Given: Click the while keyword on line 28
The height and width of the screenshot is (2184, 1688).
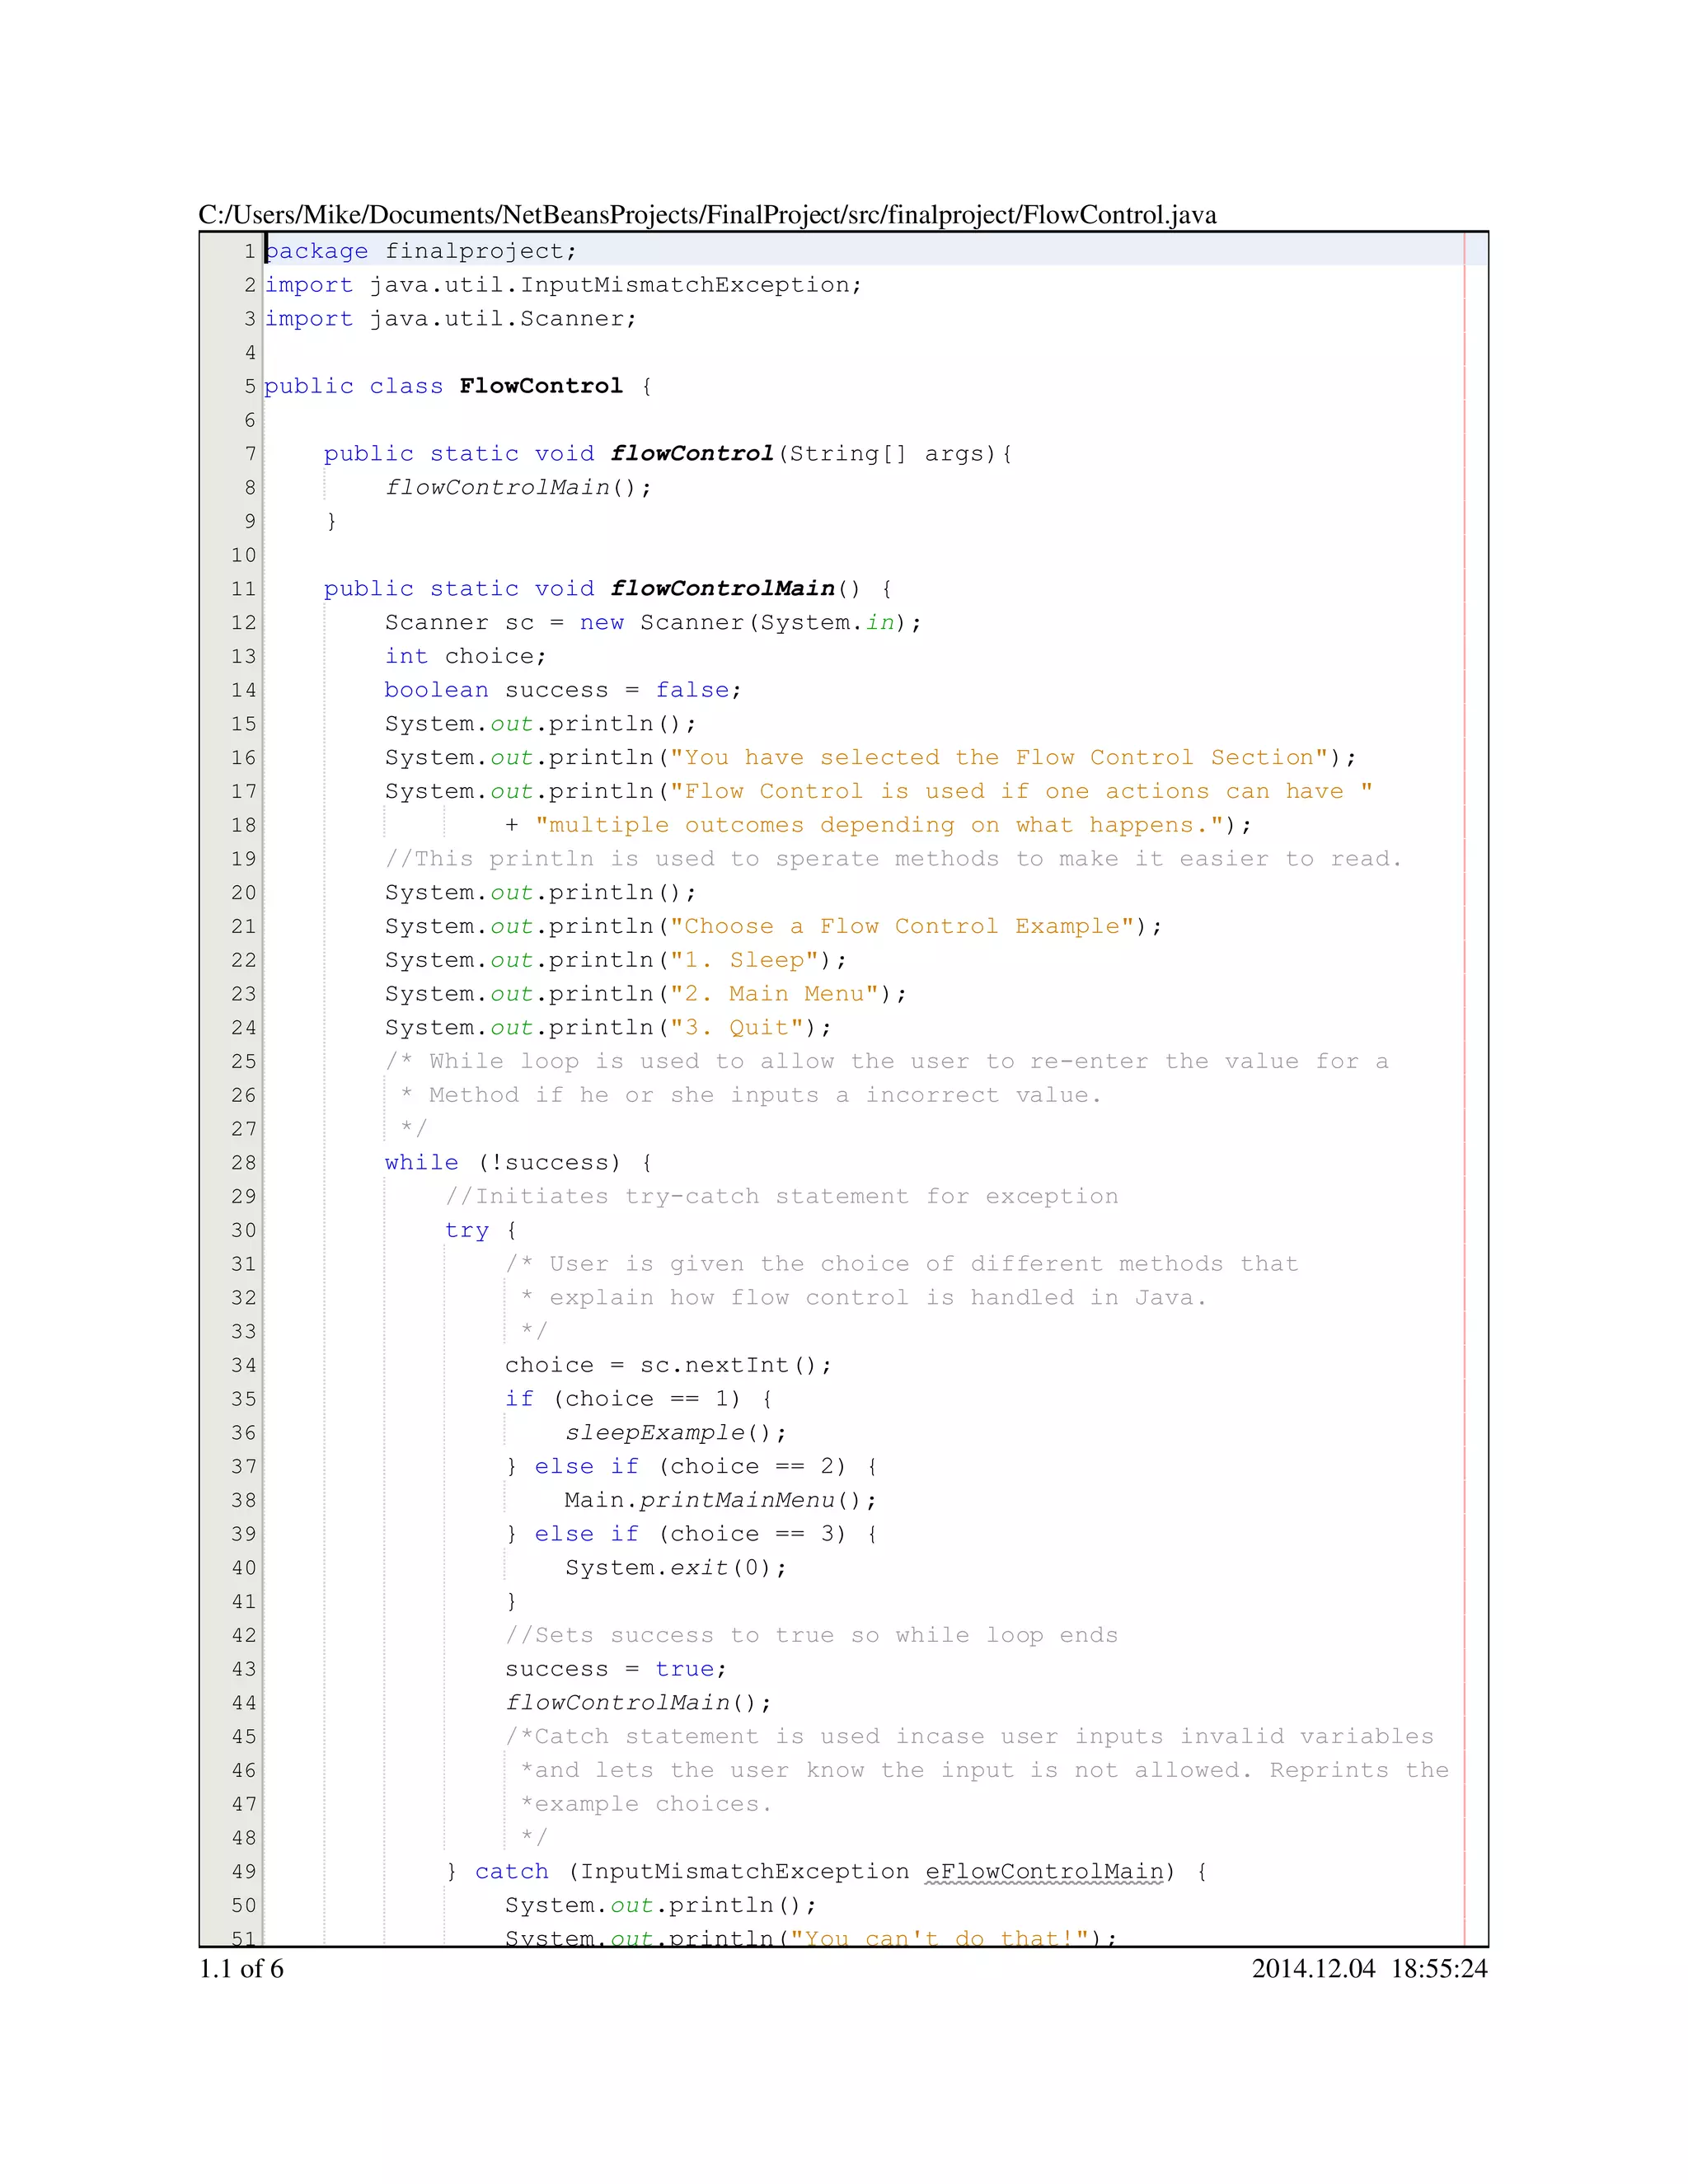Looking at the screenshot, I should point(421,1163).
